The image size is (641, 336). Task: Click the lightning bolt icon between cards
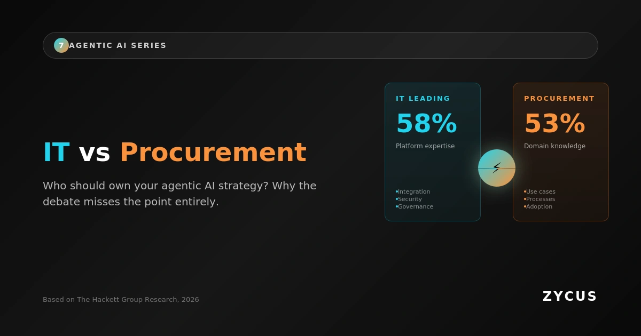(497, 168)
